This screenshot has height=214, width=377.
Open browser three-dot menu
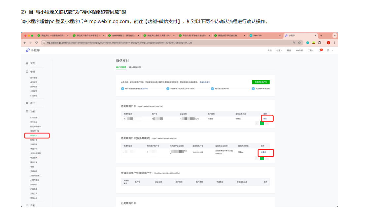click(334, 43)
